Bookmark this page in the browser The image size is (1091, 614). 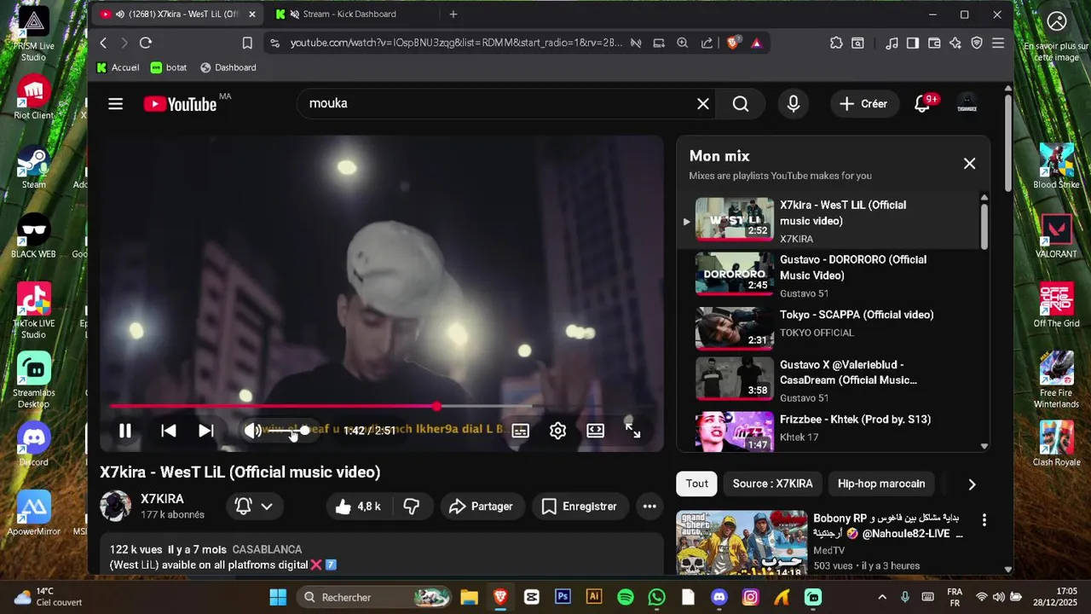point(247,43)
